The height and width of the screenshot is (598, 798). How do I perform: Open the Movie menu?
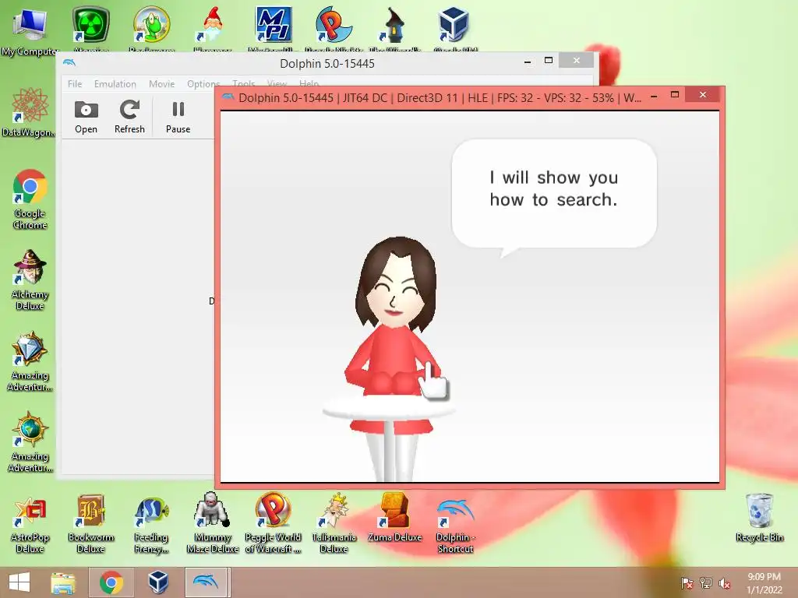(x=162, y=83)
